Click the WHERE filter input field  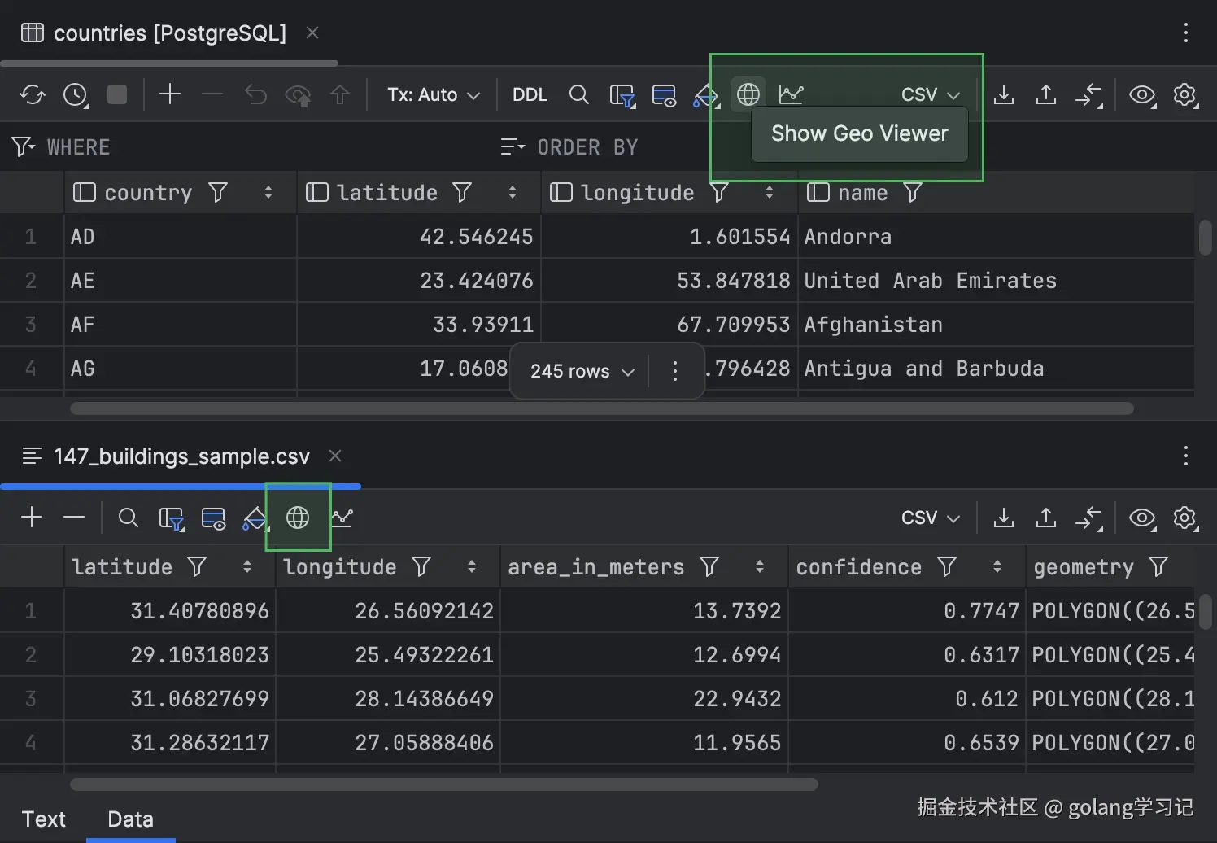tap(244, 147)
